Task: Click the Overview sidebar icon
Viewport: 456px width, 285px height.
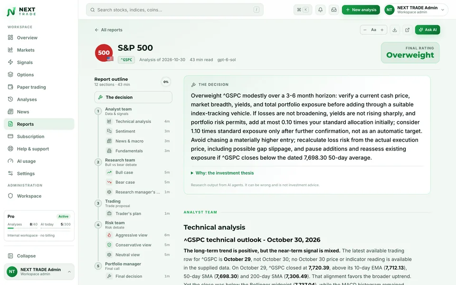Action: coord(10,38)
